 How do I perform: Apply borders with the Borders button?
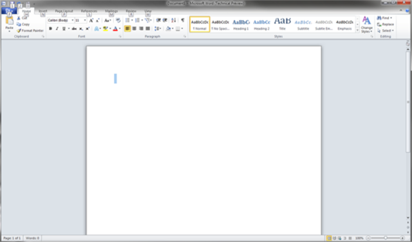click(x=178, y=28)
